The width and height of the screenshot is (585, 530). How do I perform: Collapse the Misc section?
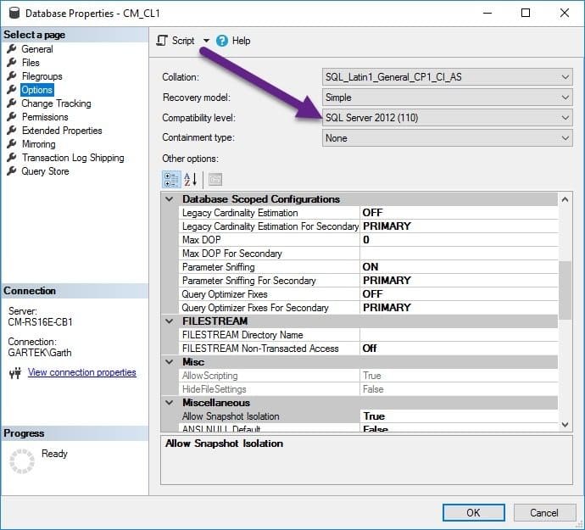[x=170, y=361]
